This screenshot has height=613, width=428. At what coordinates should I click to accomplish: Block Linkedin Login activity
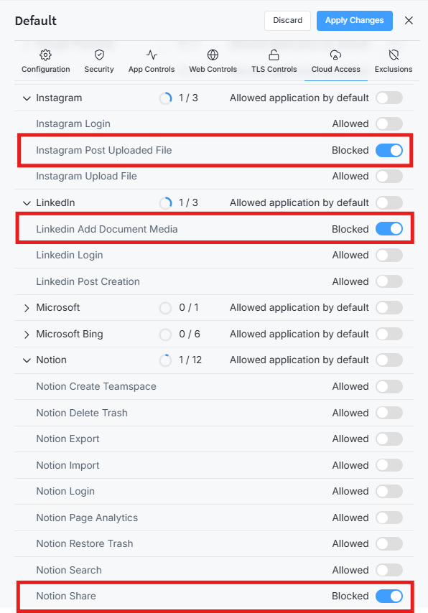pos(389,255)
